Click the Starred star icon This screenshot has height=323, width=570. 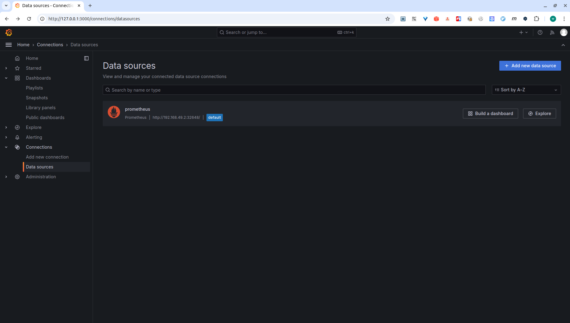17,68
